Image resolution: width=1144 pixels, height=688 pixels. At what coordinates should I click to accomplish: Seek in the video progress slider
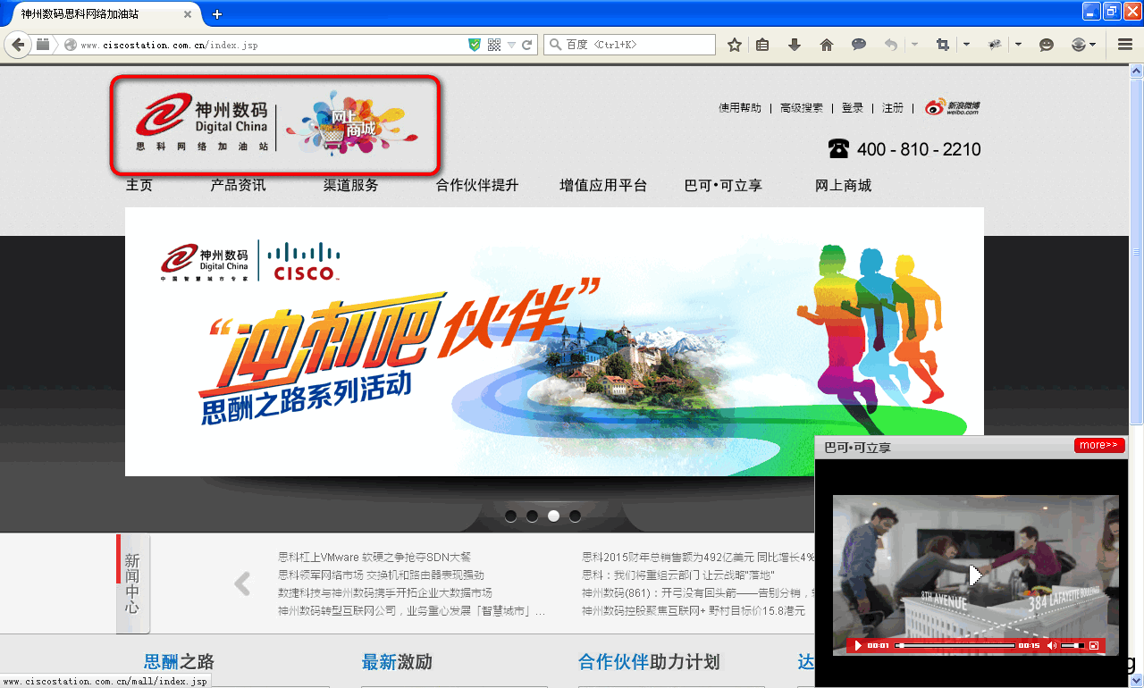tap(955, 645)
